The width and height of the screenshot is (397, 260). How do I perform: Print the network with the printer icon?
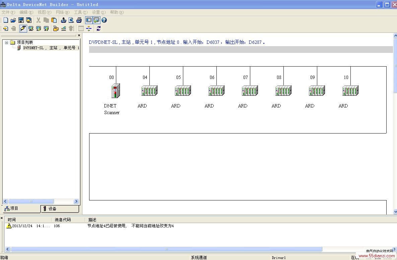click(x=79, y=20)
